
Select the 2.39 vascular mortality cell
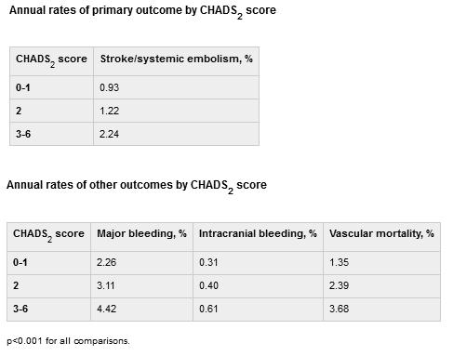click(x=381, y=285)
